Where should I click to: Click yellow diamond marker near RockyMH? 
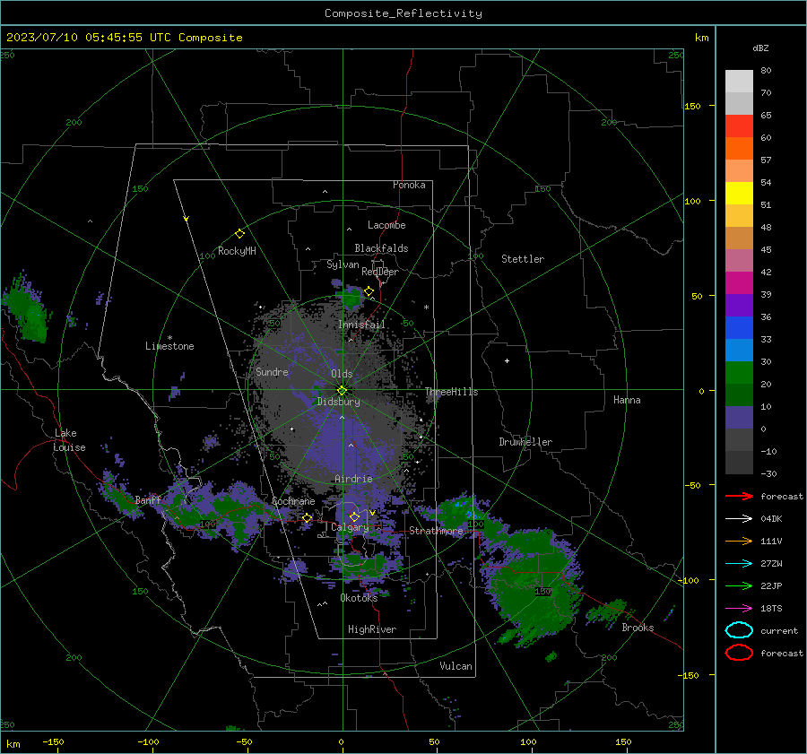(x=239, y=234)
